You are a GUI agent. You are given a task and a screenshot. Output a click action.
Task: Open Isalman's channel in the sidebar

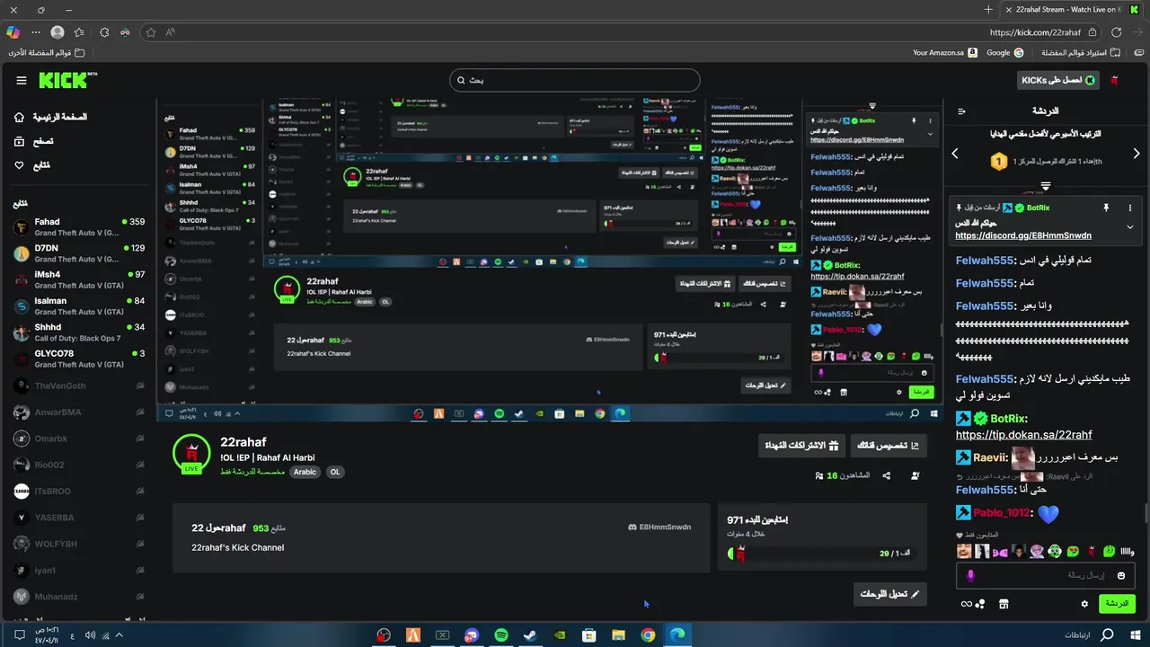(79, 306)
